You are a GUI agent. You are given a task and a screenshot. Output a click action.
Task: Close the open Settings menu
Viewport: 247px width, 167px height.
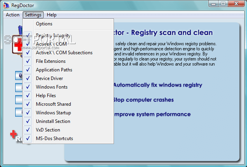[x=33, y=15]
